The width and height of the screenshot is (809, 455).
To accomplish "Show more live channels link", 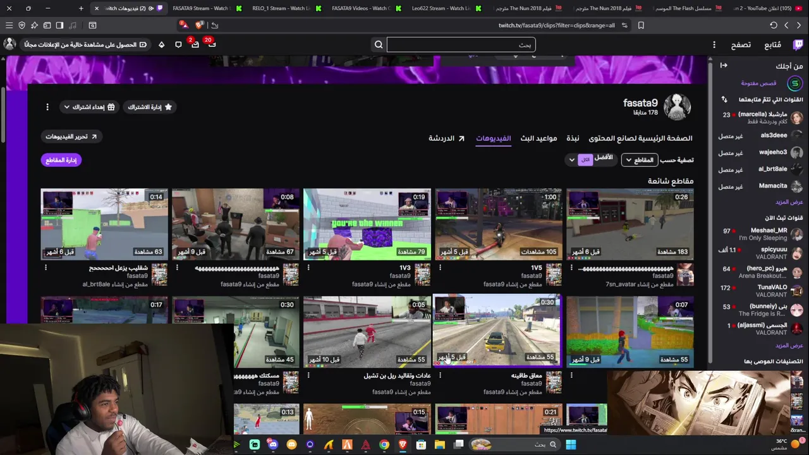I will (789, 346).
